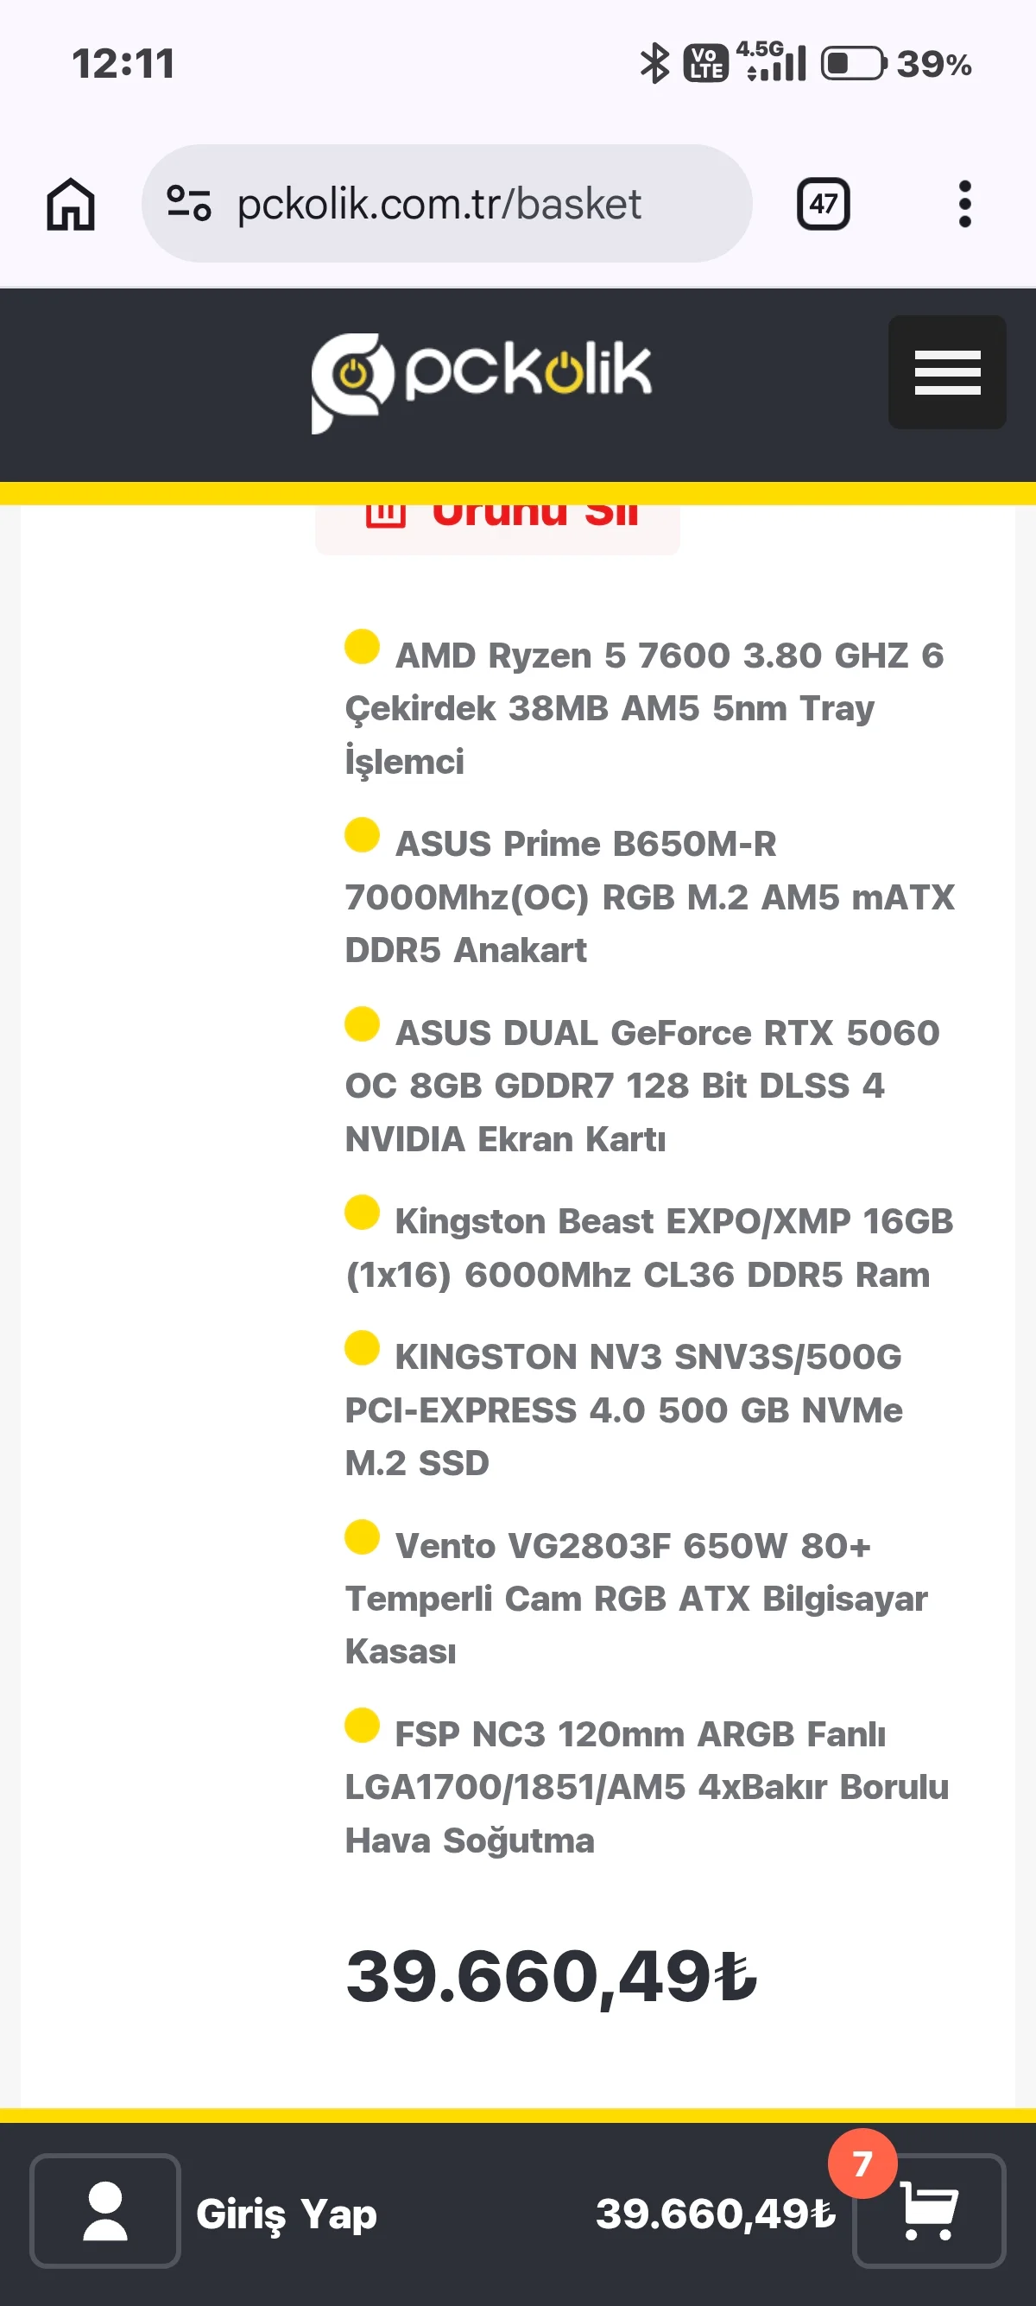This screenshot has height=2306, width=1036.
Task: Tap the Giriş Yap login link
Action: [x=287, y=2214]
